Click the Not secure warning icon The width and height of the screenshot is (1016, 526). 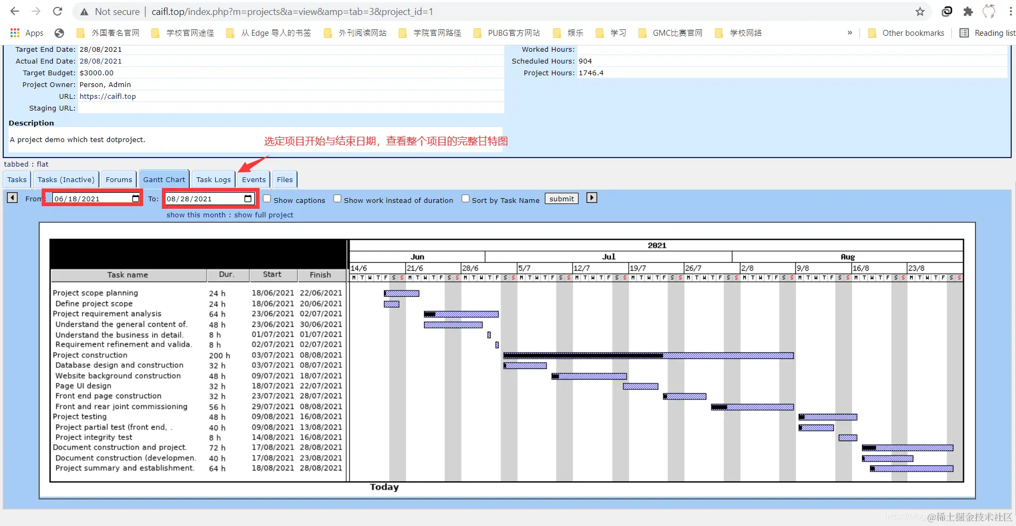(84, 12)
